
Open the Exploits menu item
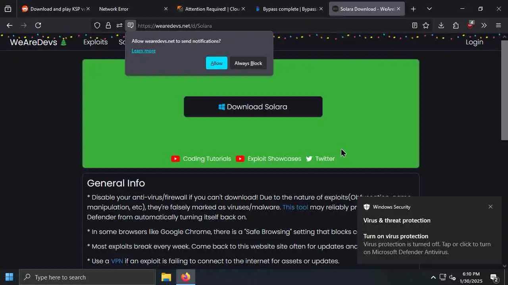[x=95, y=42]
